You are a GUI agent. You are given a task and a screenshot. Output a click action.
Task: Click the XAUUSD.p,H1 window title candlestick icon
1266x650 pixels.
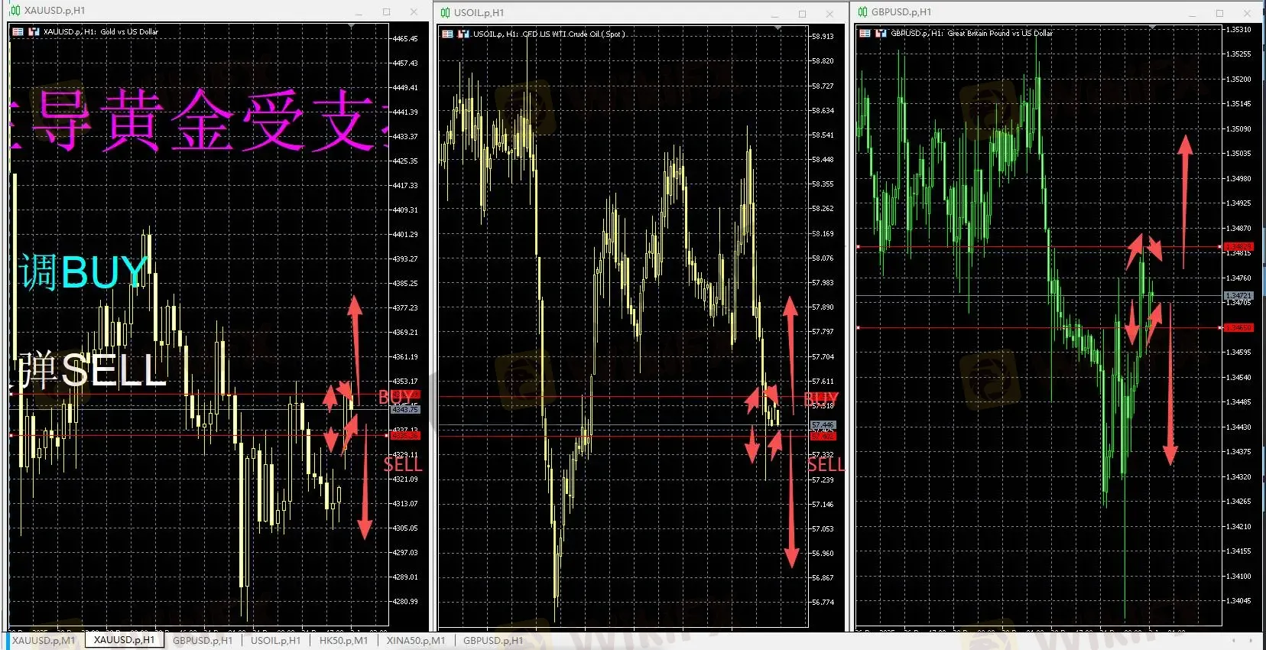click(x=15, y=11)
